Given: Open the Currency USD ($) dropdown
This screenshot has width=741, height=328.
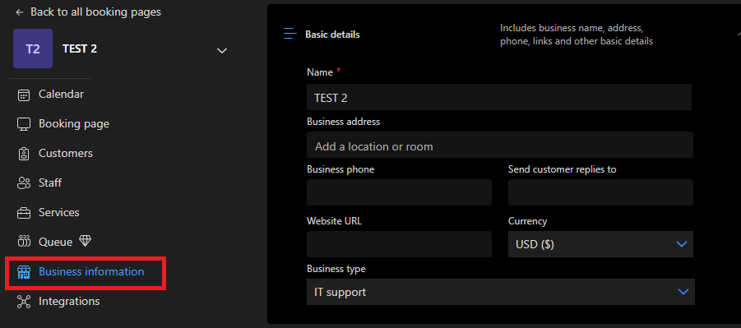Looking at the screenshot, I should (x=600, y=244).
